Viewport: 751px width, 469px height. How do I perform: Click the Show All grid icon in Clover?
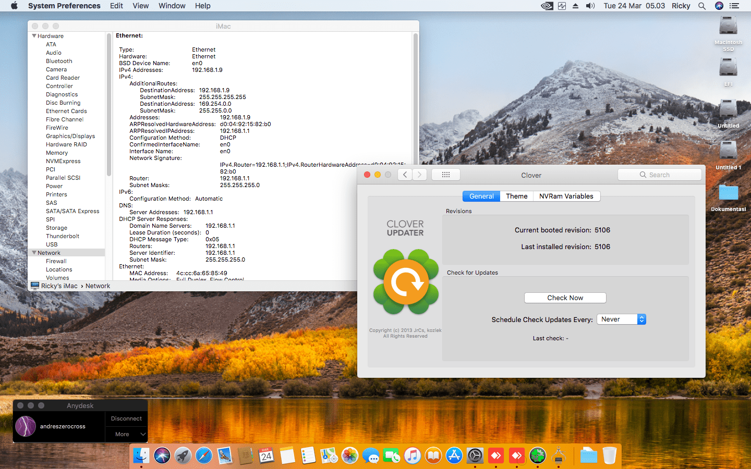coord(445,175)
